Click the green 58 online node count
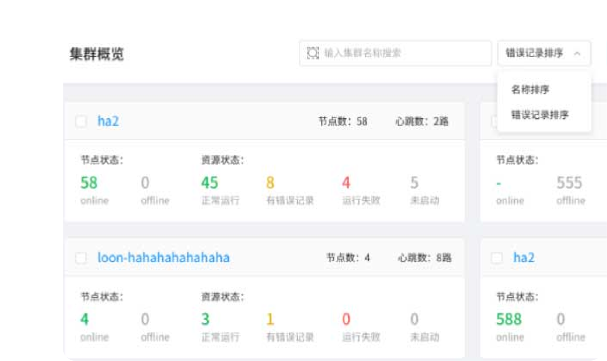This screenshot has height=361, width=607. [89, 183]
